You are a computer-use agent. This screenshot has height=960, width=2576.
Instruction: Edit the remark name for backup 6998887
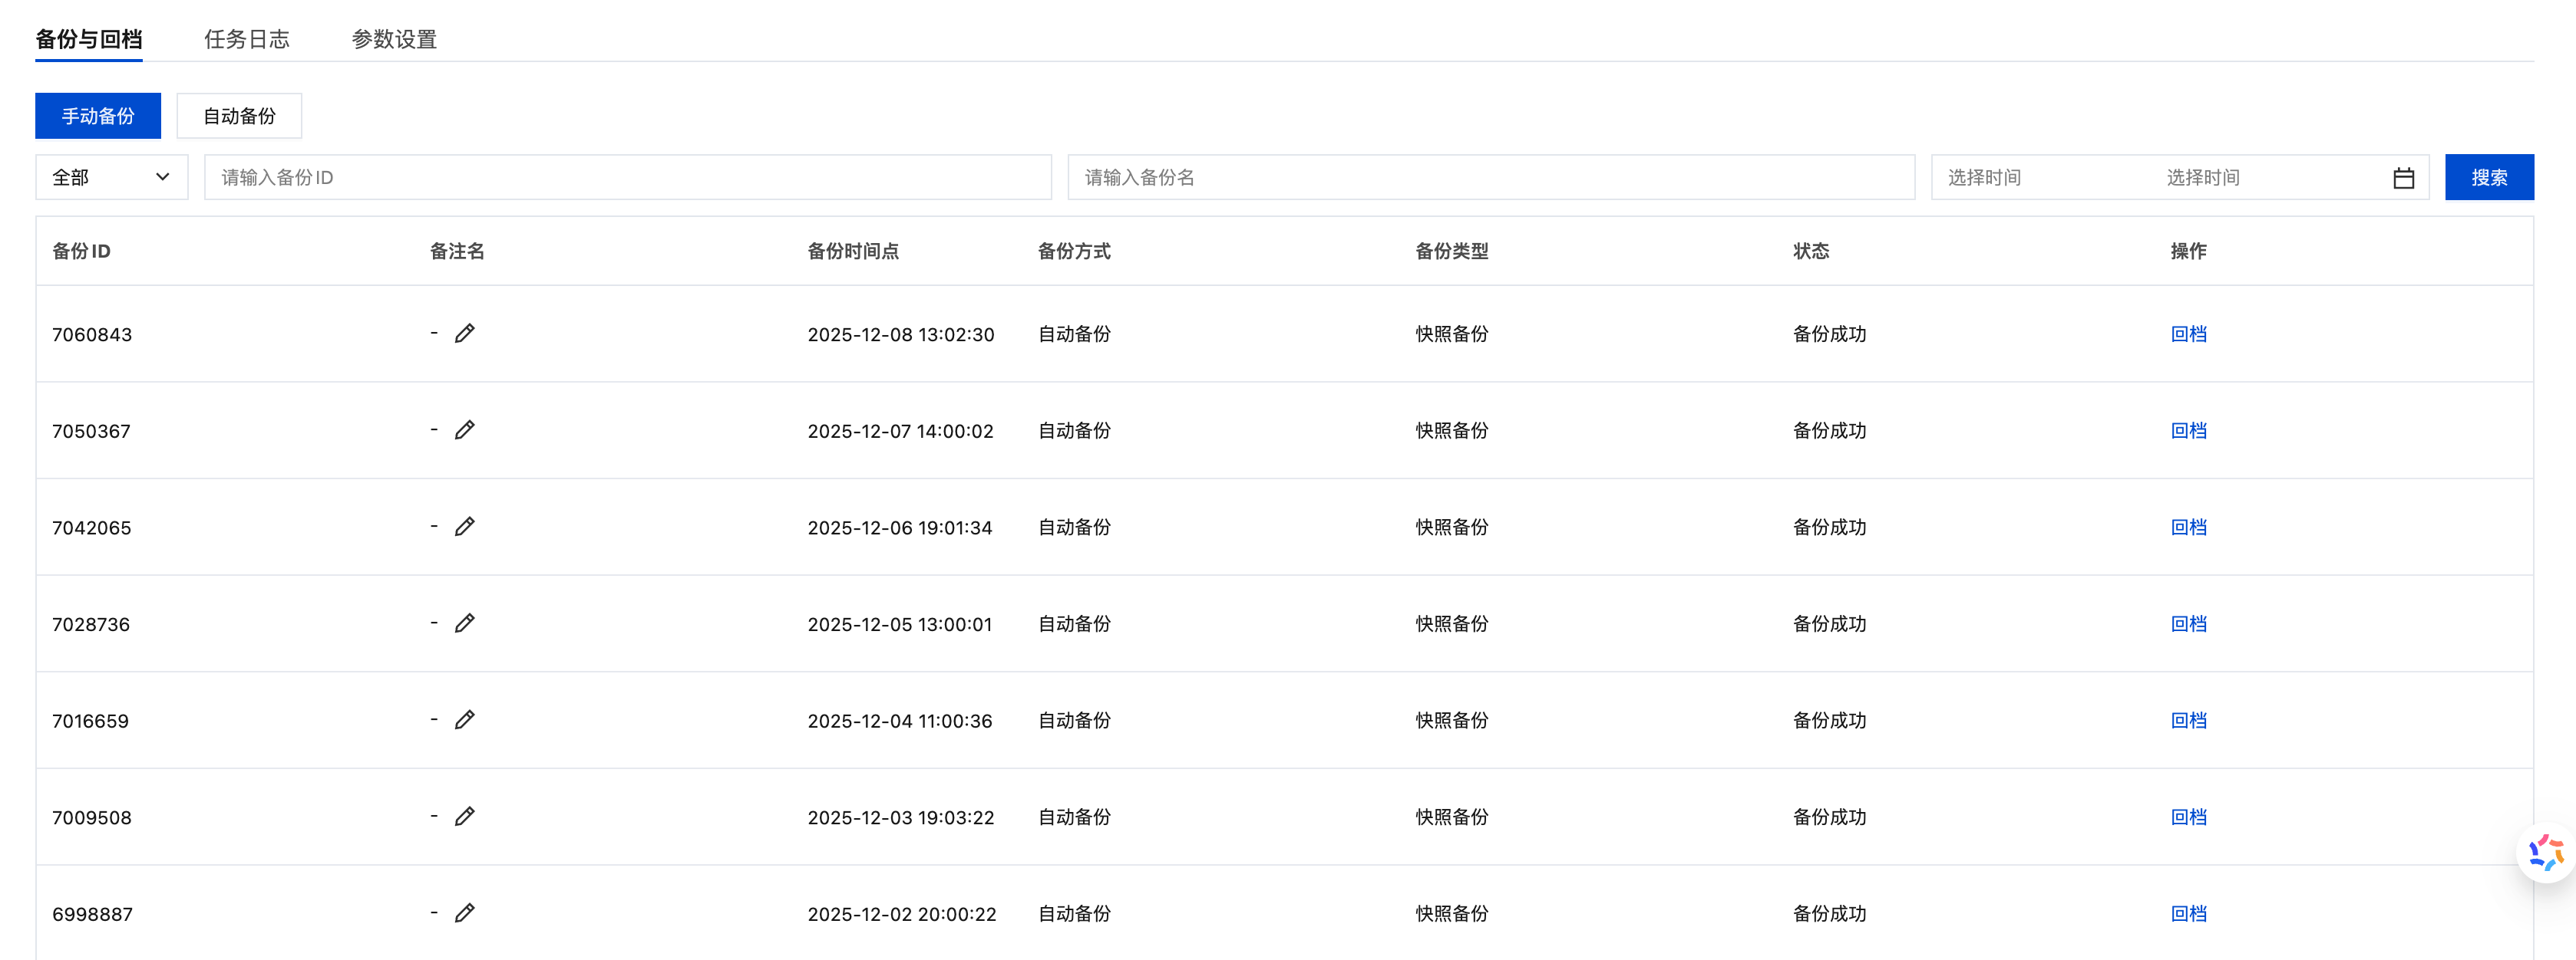pos(464,913)
